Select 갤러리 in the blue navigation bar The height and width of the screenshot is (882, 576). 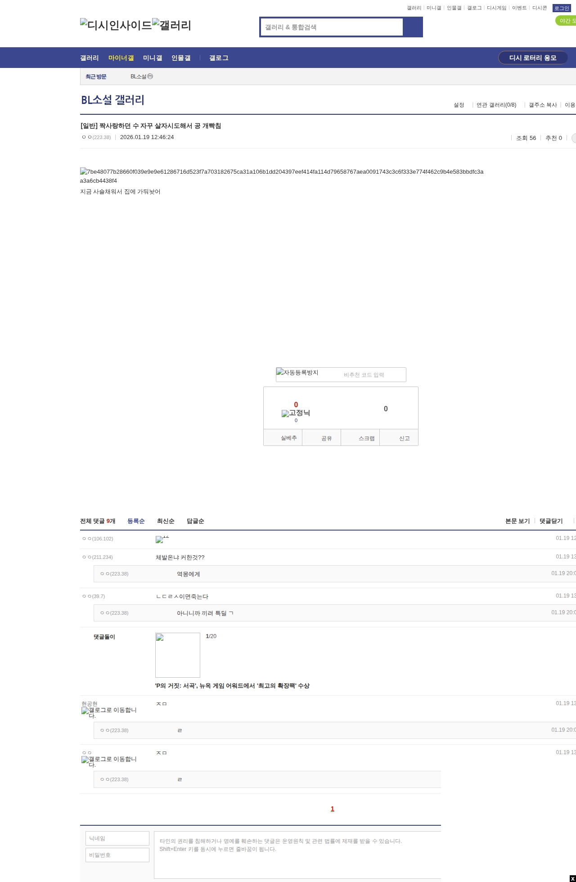click(90, 58)
